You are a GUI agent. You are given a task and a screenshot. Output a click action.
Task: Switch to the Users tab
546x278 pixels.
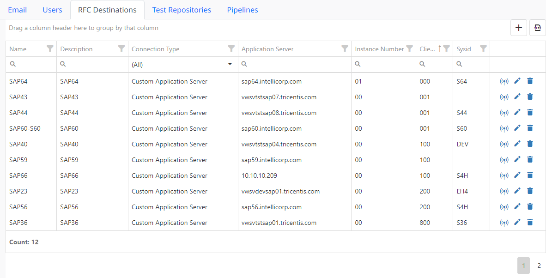click(x=52, y=10)
